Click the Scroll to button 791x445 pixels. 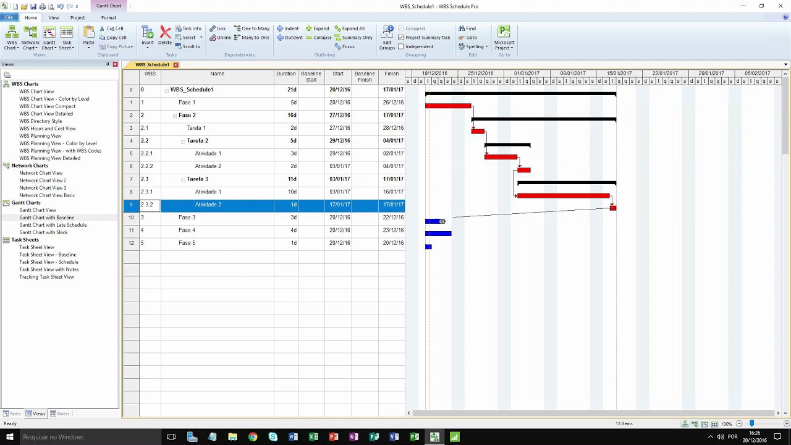(187, 47)
